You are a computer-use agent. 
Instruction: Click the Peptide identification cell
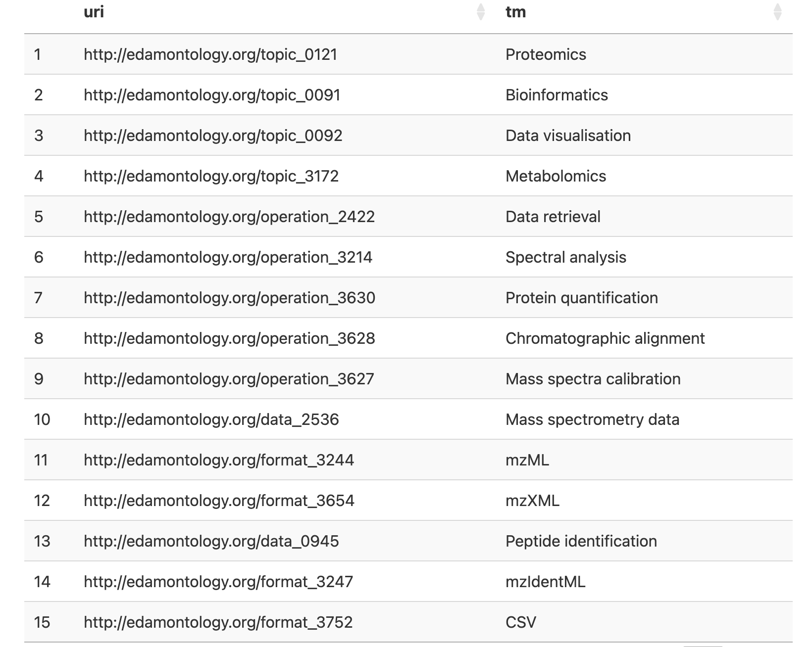pyautogui.click(x=580, y=541)
